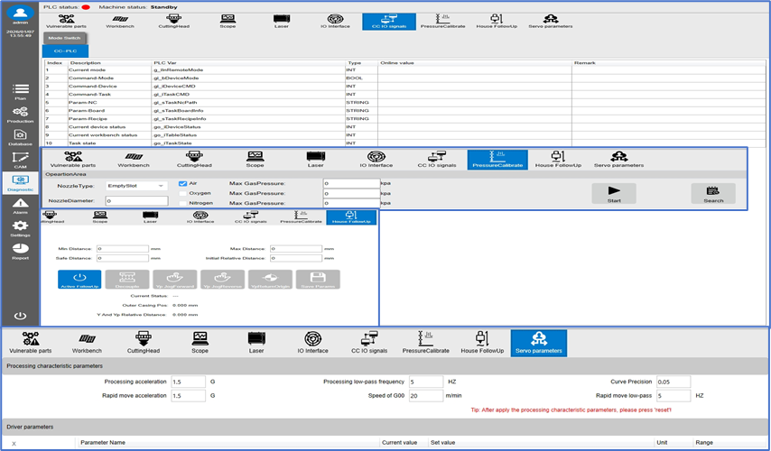Screen dimensions: 771x451
Task: Focus the Speed of G00 field
Action: (426, 395)
